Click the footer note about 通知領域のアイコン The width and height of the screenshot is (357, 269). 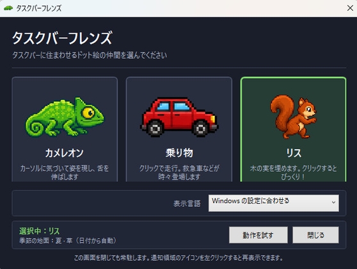tap(178, 258)
